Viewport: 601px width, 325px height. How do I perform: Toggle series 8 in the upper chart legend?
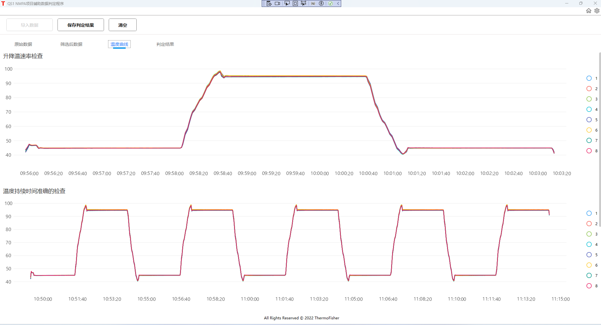[x=592, y=151]
